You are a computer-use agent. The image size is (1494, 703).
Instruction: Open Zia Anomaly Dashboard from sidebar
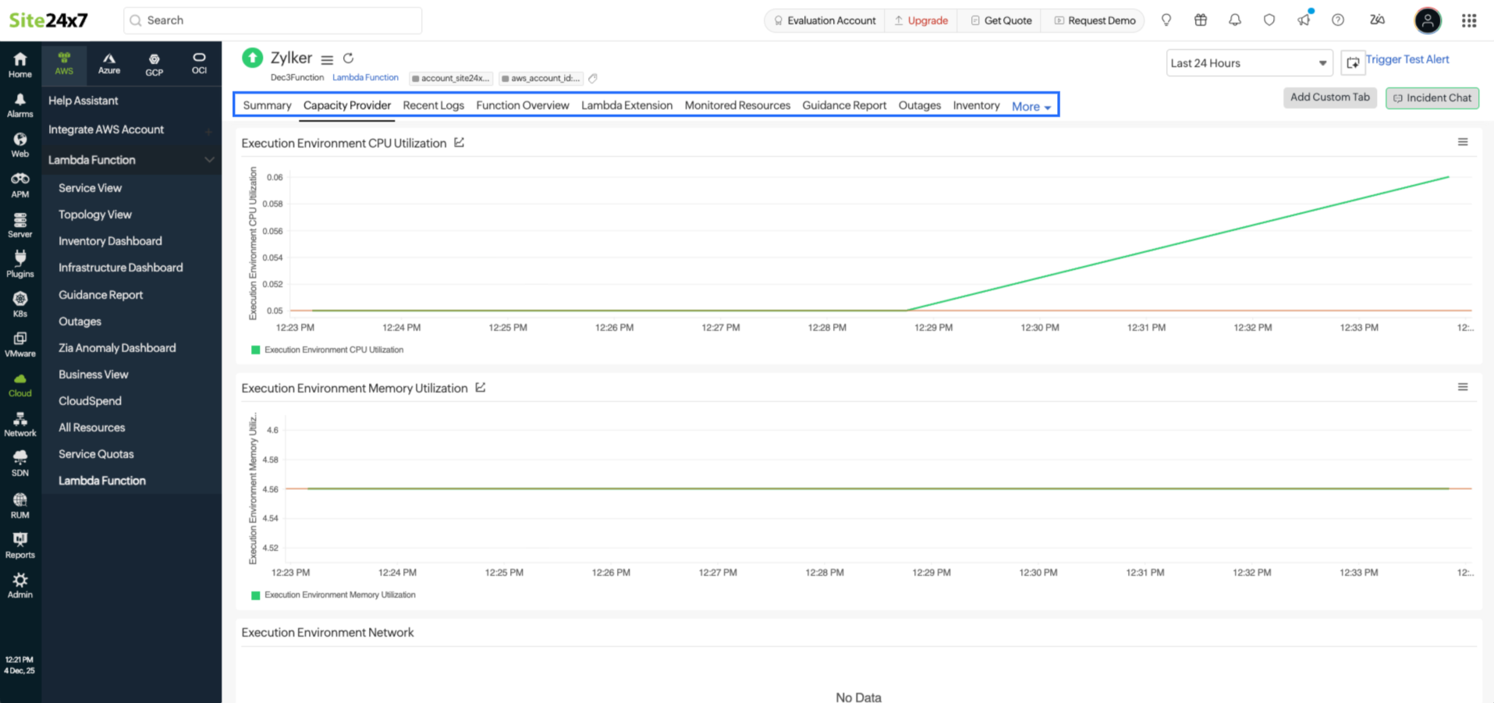[x=117, y=348]
